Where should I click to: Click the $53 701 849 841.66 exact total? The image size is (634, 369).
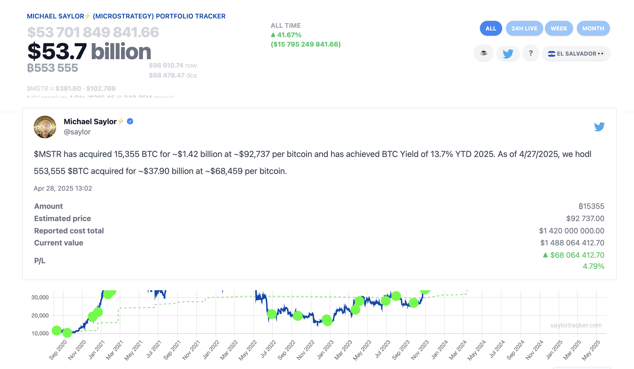[x=93, y=32]
